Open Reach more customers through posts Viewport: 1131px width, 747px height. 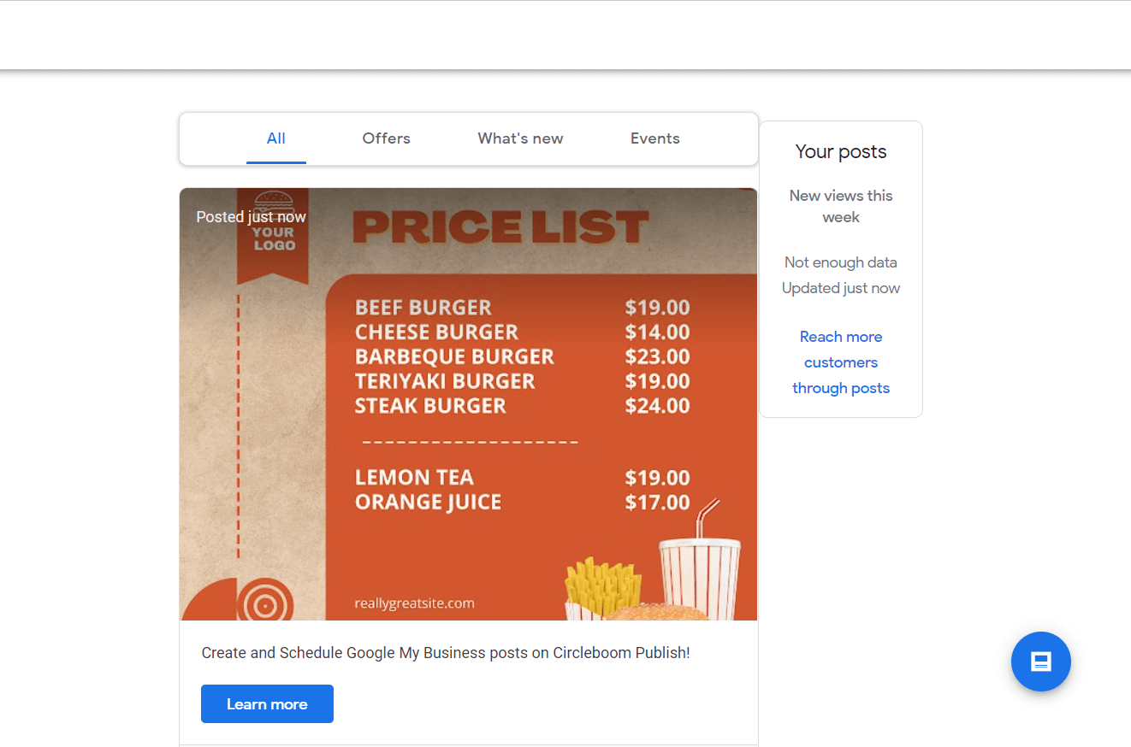point(840,362)
